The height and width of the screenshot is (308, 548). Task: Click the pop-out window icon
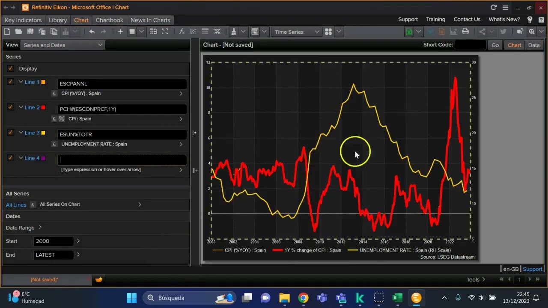[x=520, y=32]
